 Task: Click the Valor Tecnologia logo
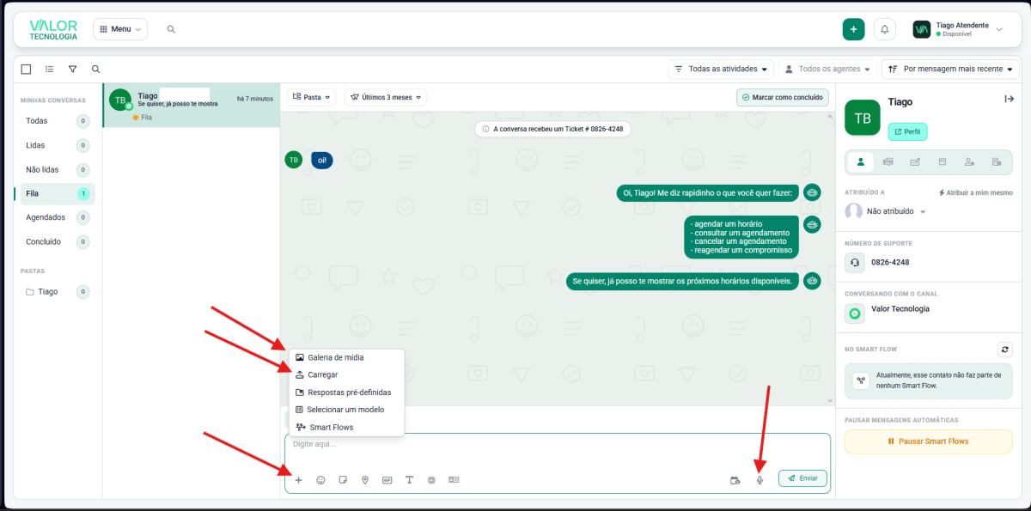tap(53, 30)
